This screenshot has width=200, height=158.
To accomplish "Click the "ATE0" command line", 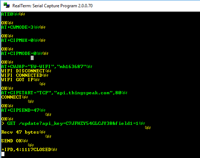I will 13,14.
